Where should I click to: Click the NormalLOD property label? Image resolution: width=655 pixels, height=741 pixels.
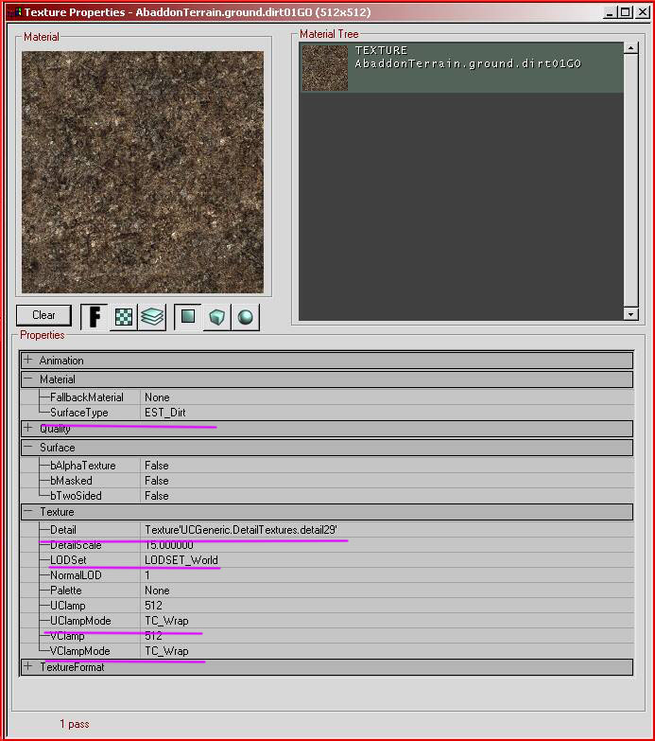click(x=76, y=575)
